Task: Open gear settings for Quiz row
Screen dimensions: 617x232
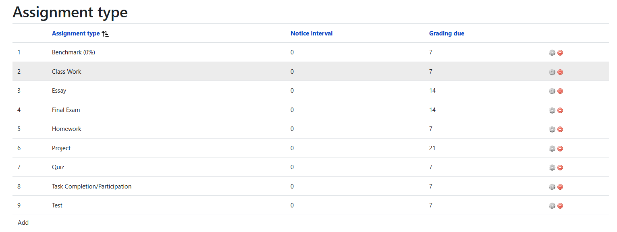Action: coord(552,168)
